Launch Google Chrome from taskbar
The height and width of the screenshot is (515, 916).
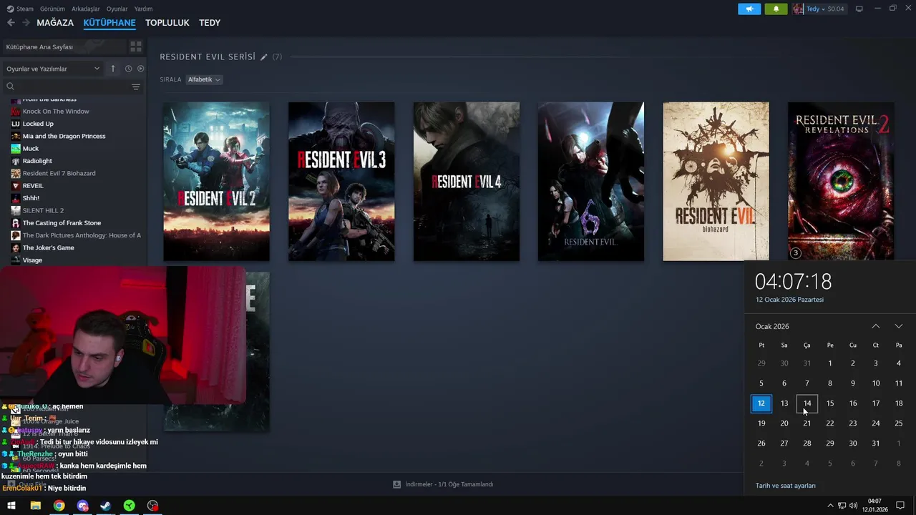tap(59, 506)
